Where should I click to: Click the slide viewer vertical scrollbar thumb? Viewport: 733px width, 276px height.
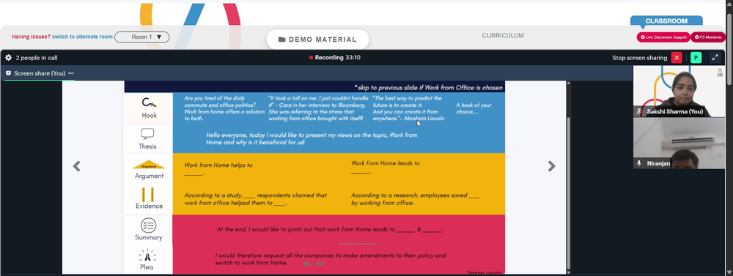[x=569, y=192]
